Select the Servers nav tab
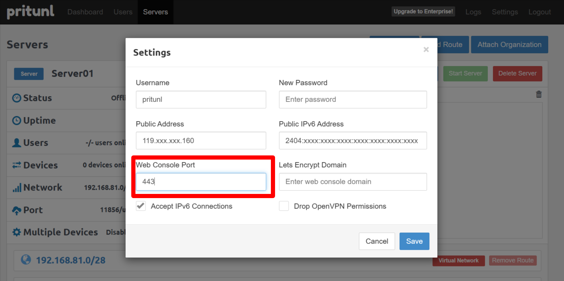The height and width of the screenshot is (281, 564). [x=156, y=12]
